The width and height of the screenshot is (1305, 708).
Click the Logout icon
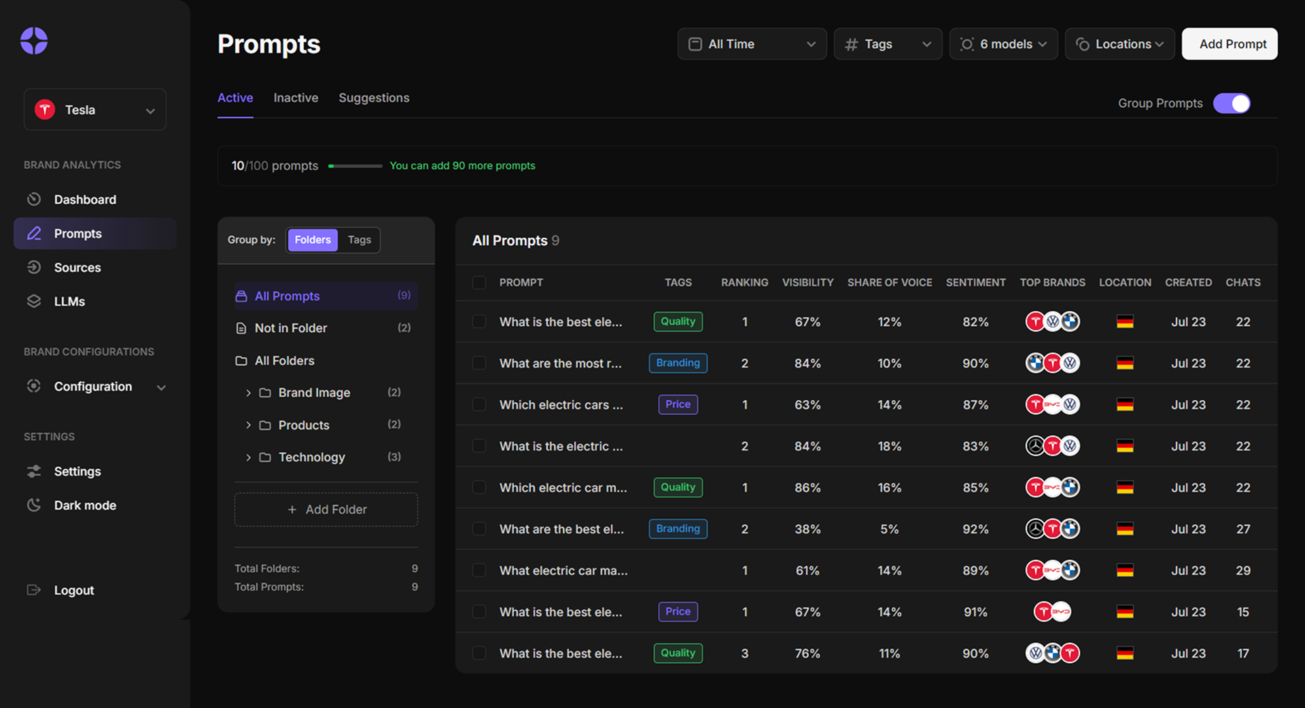(34, 590)
